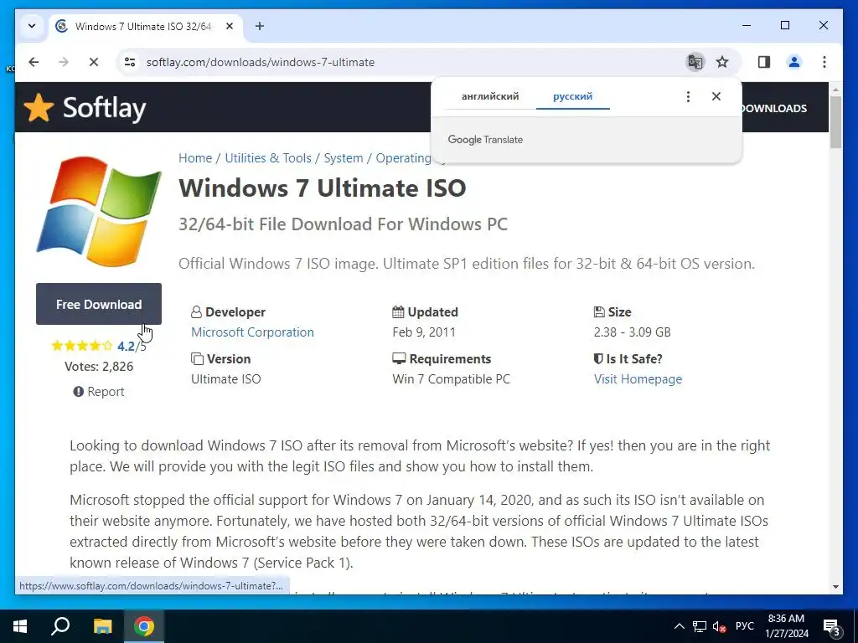Switch translate popup to английский tab
The width and height of the screenshot is (858, 643).
tap(489, 96)
